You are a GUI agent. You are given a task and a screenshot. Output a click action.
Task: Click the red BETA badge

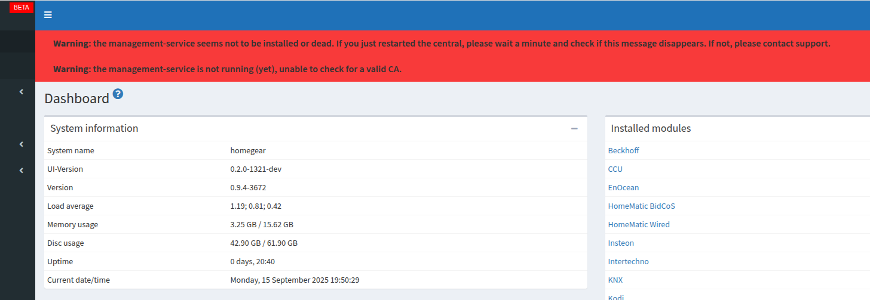(x=21, y=7)
